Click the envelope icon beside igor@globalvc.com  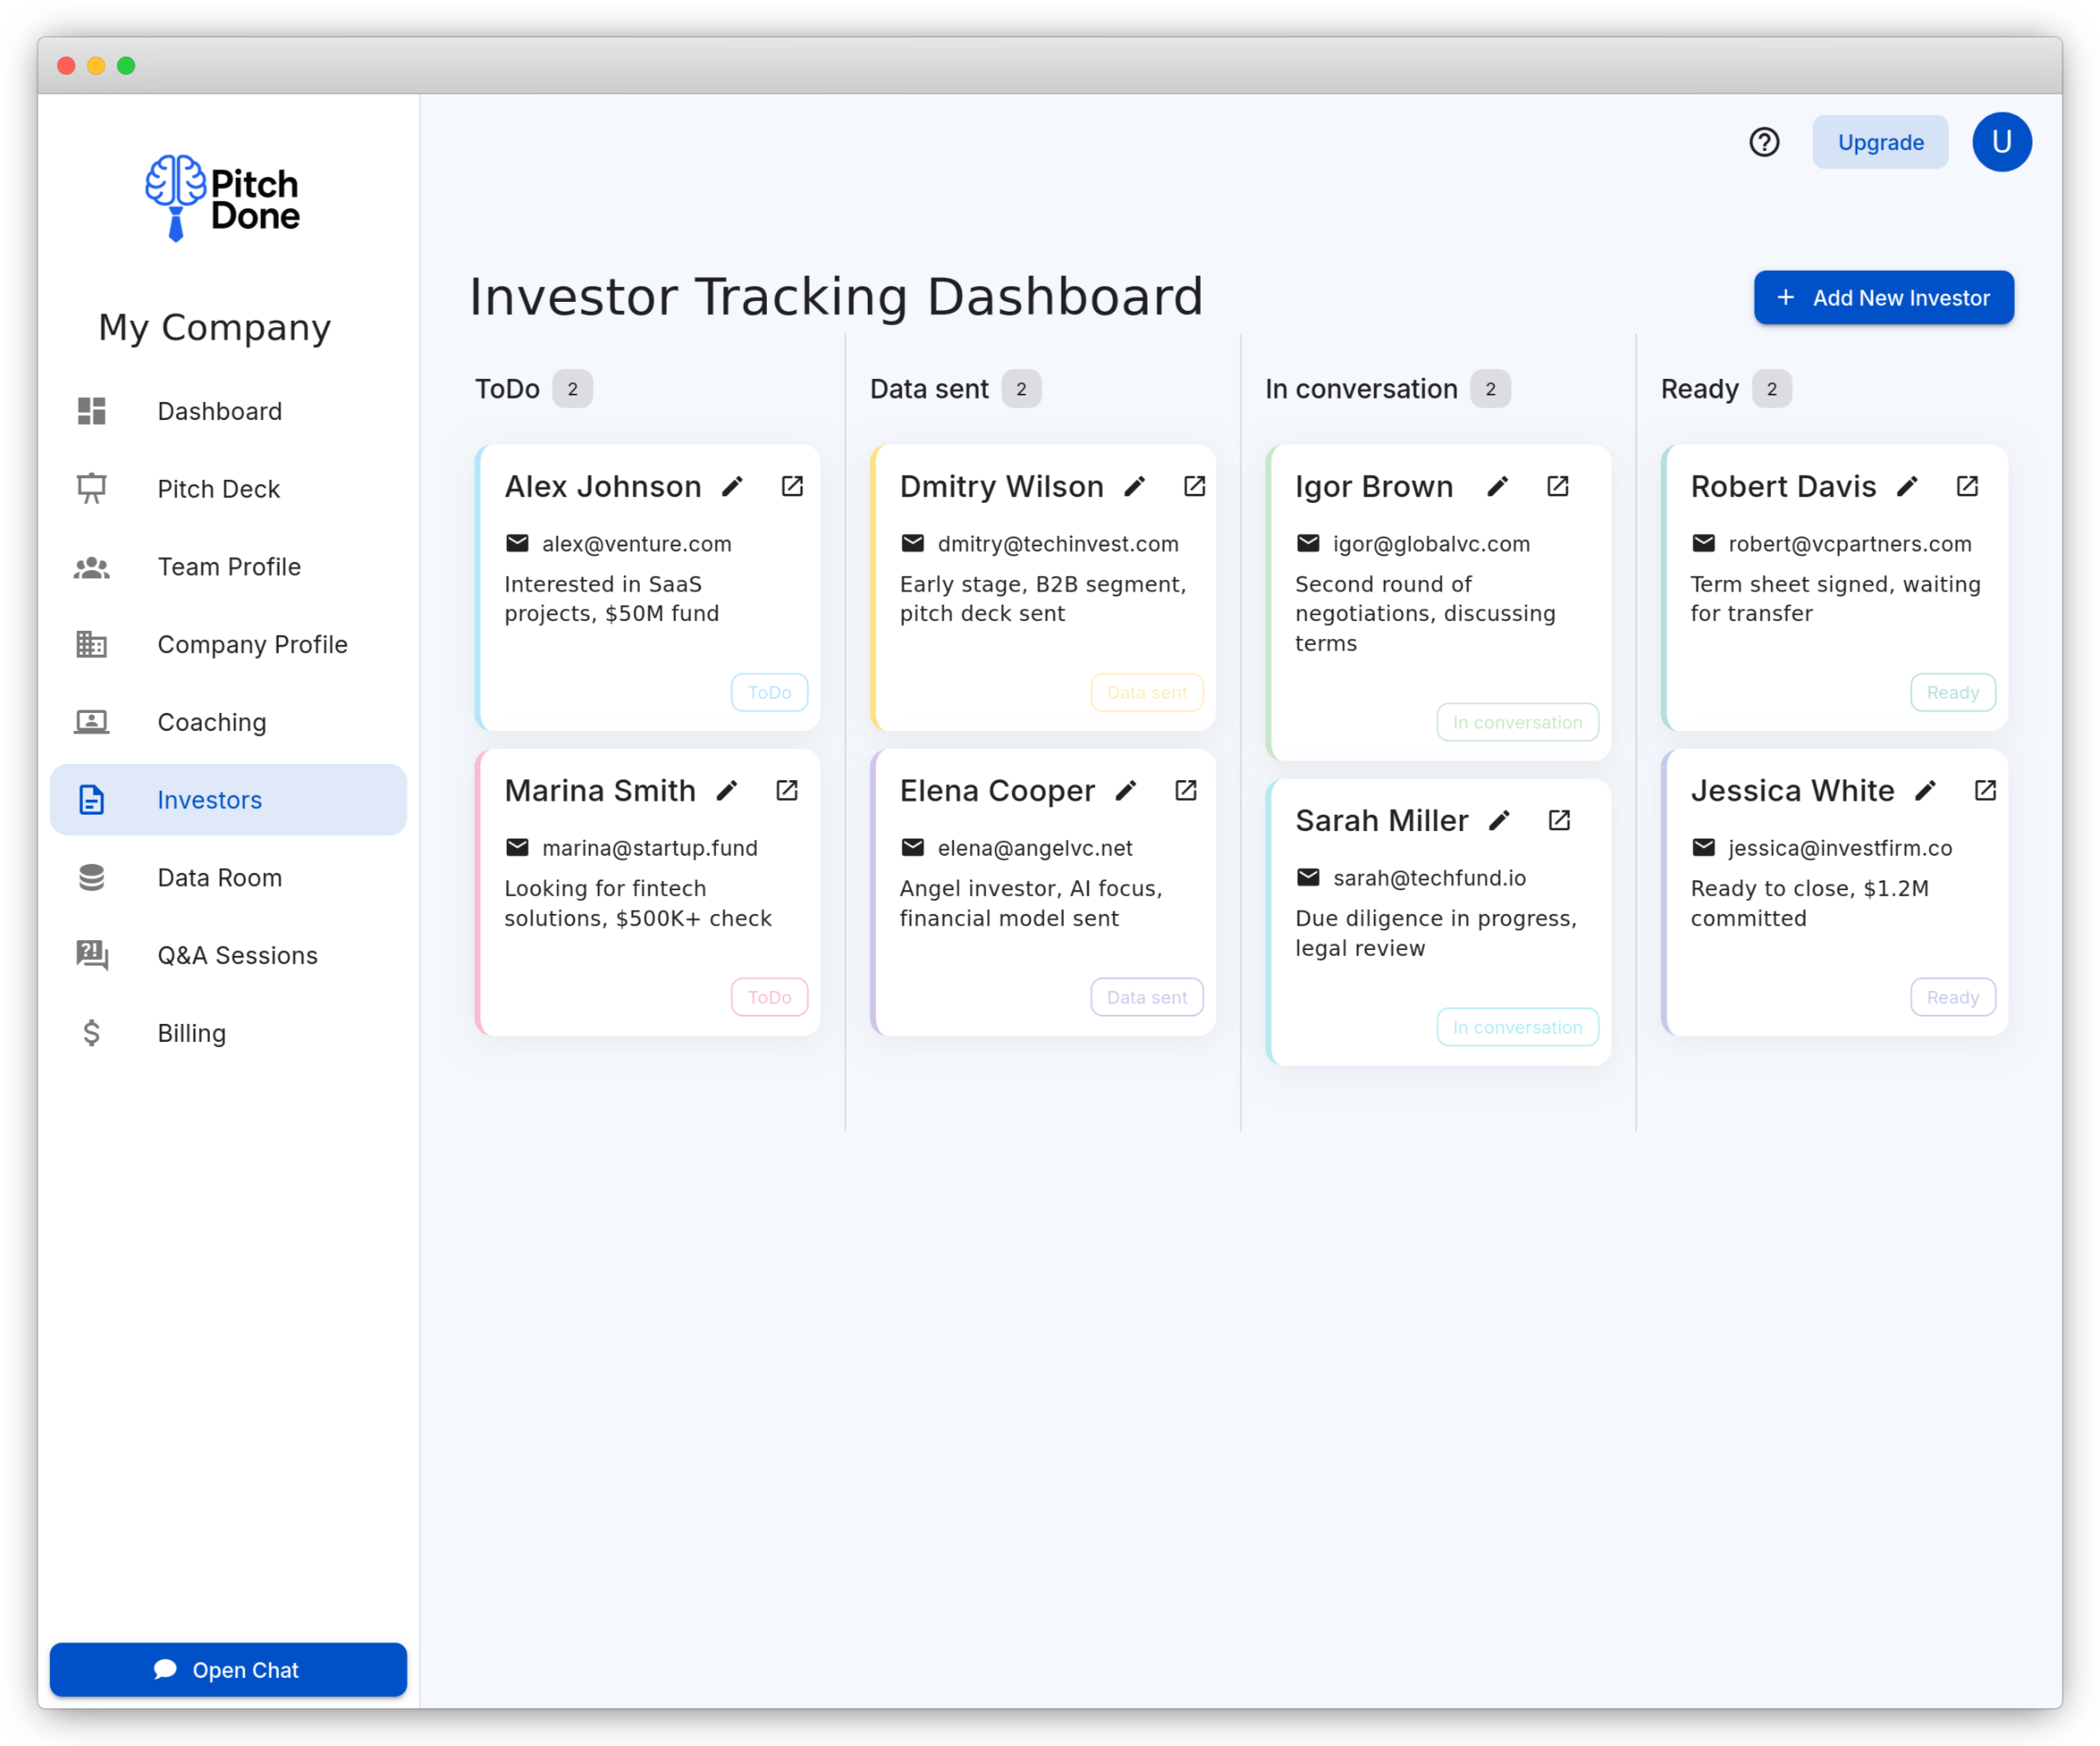click(x=1308, y=543)
